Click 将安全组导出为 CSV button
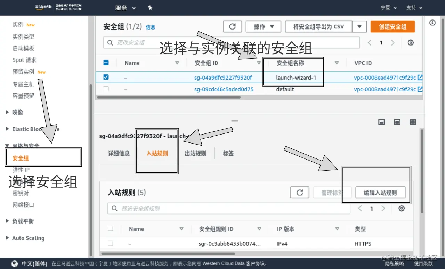Screen dimensions: 445x269 318,26
